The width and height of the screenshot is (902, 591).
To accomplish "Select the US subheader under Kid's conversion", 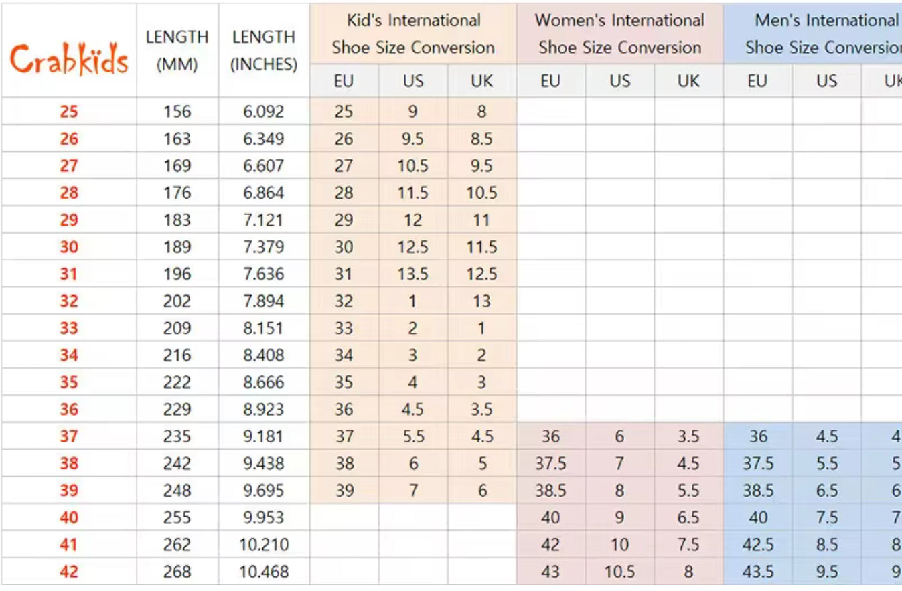I will click(x=413, y=81).
